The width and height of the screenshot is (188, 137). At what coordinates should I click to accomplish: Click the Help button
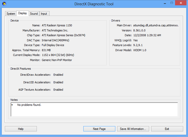point(21,129)
